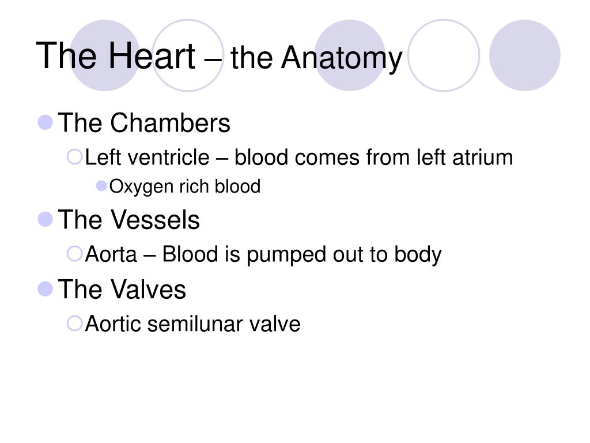
Task: Click the filled bullet beside The Valves
Action: 45,289
